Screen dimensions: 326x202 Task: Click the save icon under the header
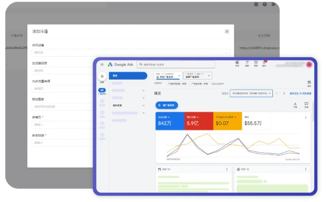(x=309, y=82)
